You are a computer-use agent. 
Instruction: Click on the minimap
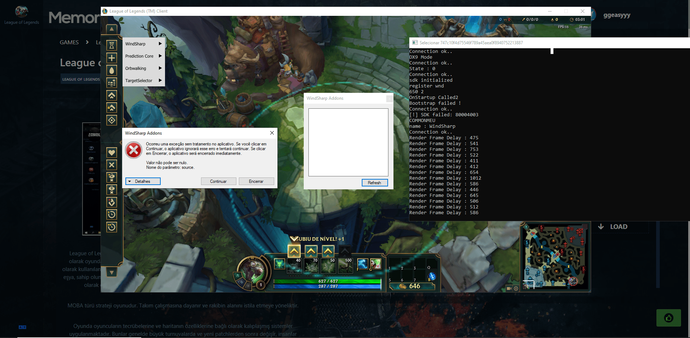[x=555, y=256]
